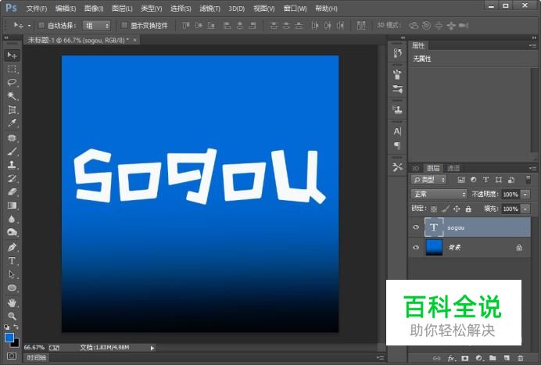Select the Horizontal Type tool

coord(12,261)
